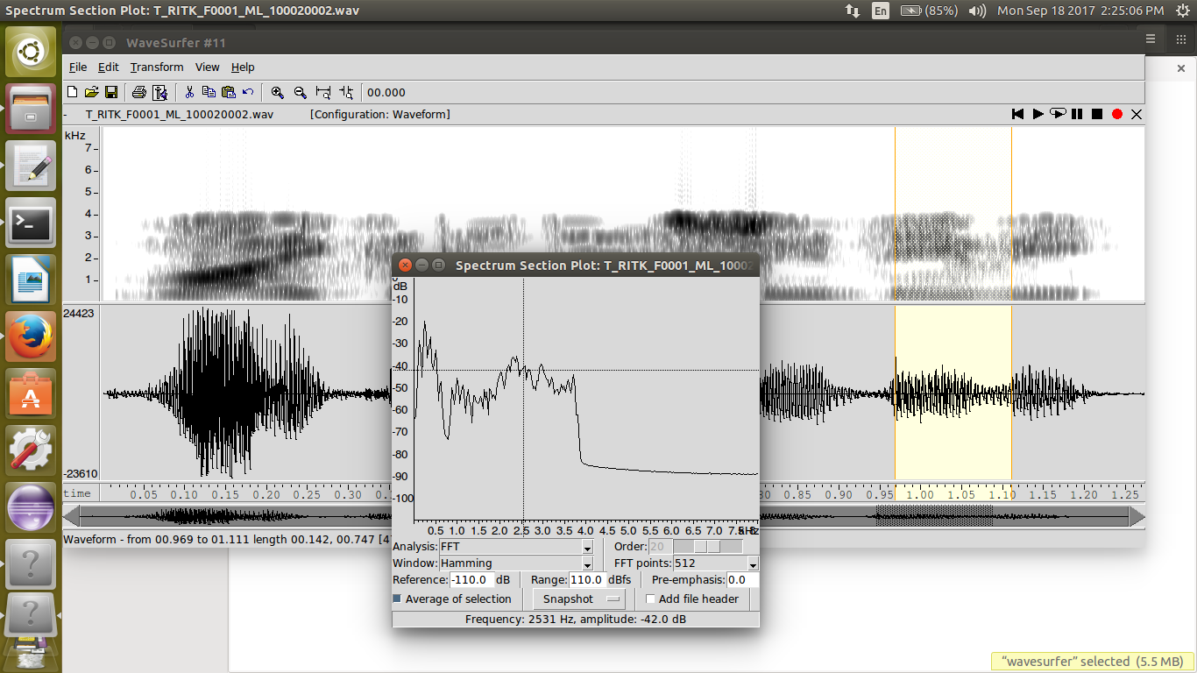The width and height of the screenshot is (1197, 673).
Task: Play the sound file
Action: coord(1038,114)
